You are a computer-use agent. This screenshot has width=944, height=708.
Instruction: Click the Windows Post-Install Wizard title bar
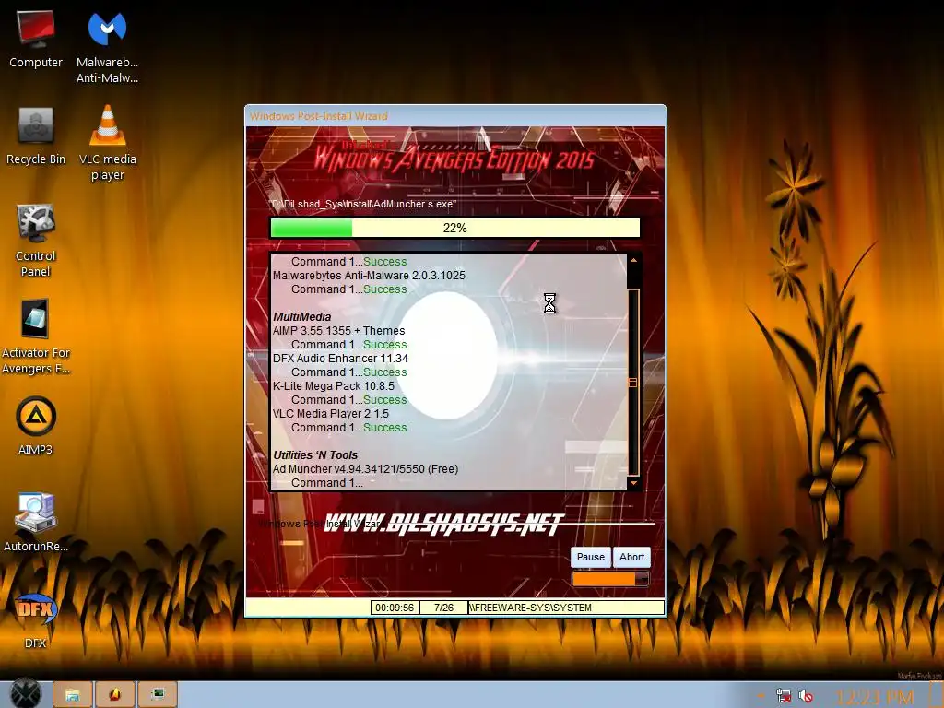coord(455,115)
